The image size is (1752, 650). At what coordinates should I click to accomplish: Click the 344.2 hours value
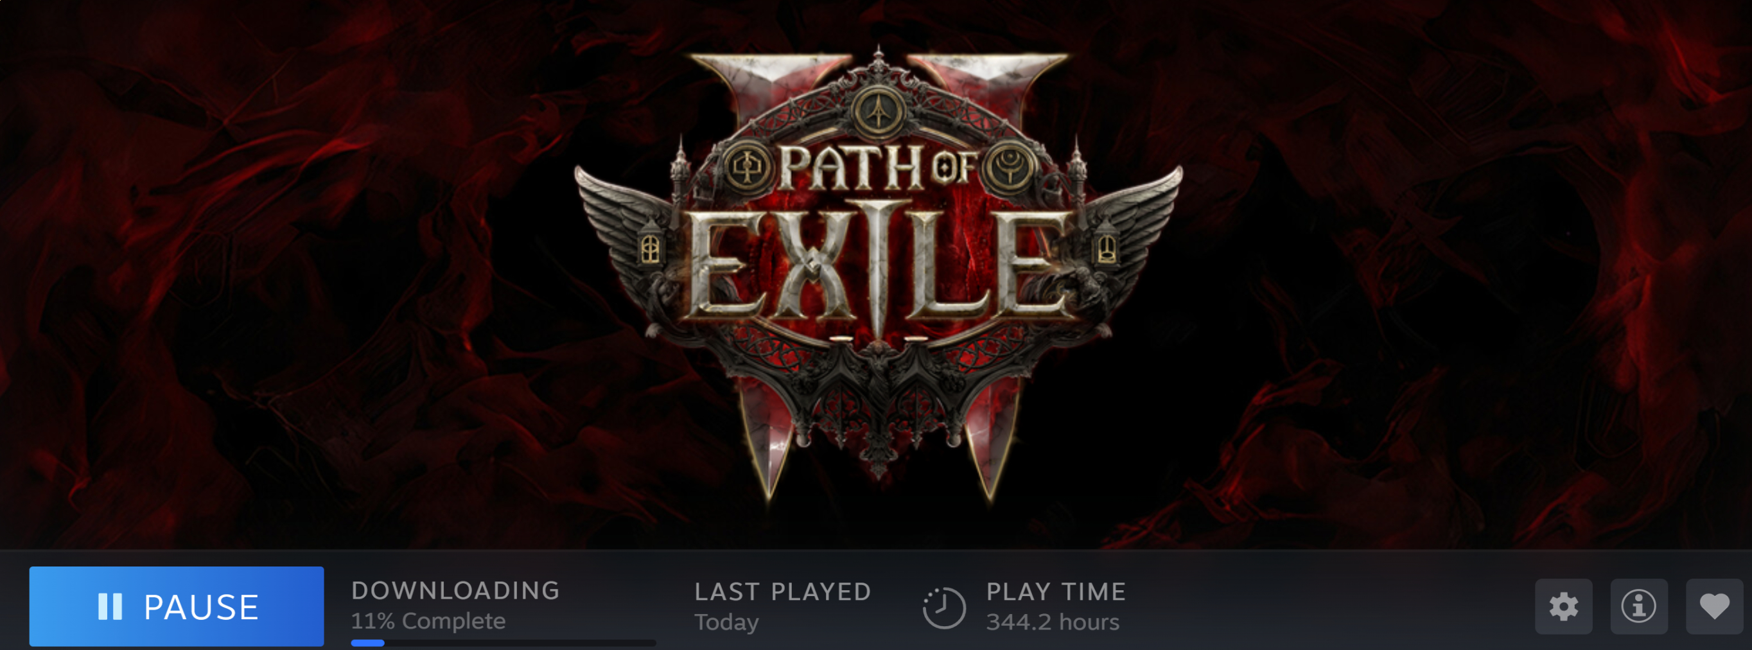(1053, 622)
